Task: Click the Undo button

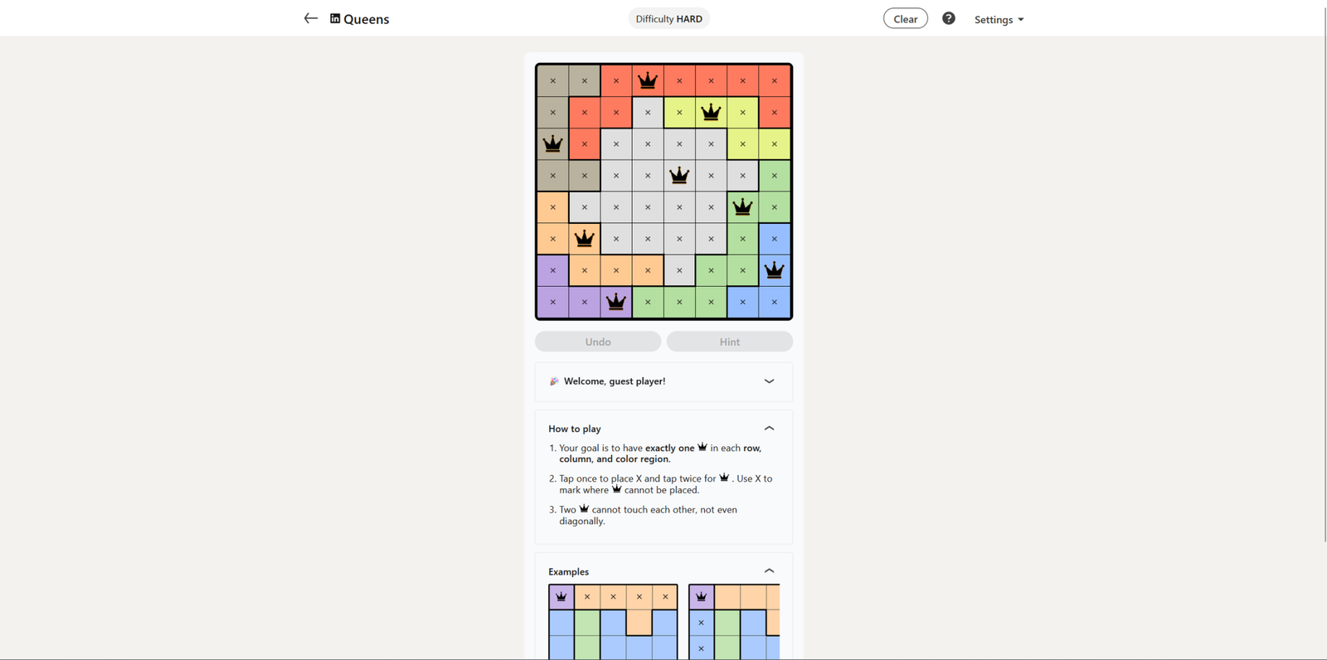Action: click(598, 342)
